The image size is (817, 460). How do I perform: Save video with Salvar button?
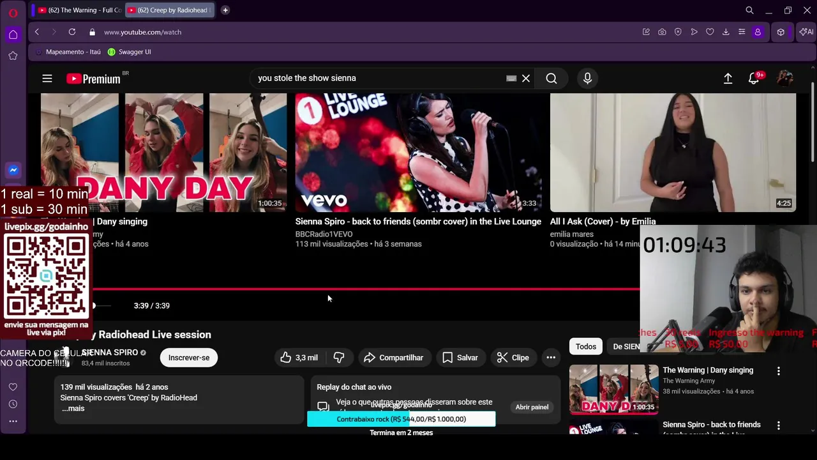pos(460,358)
